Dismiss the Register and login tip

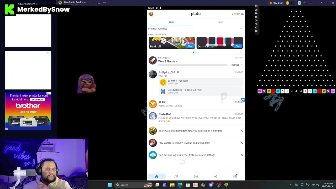(242, 155)
